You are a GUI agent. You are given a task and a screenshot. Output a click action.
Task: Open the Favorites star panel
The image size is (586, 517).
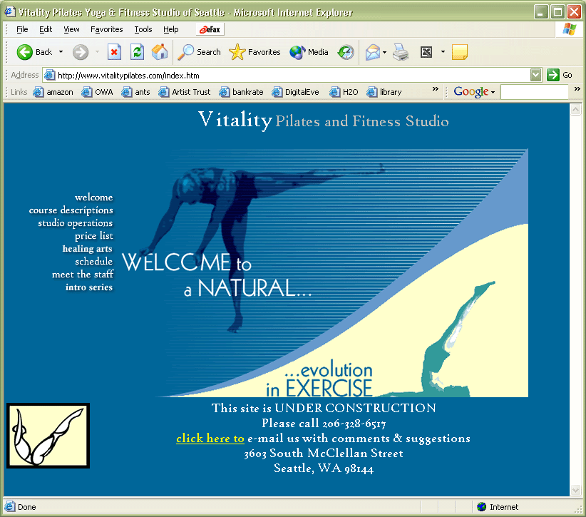(x=255, y=52)
